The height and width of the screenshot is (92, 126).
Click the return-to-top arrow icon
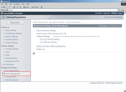click(34, 53)
